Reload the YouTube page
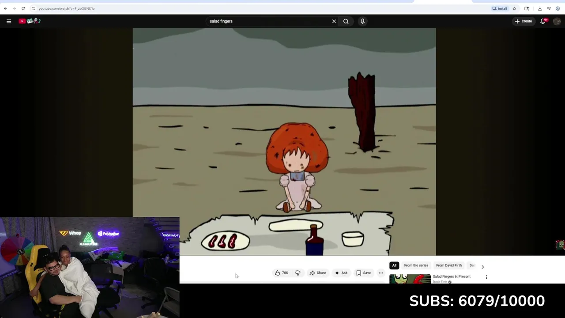The height and width of the screenshot is (318, 565). pyautogui.click(x=23, y=8)
